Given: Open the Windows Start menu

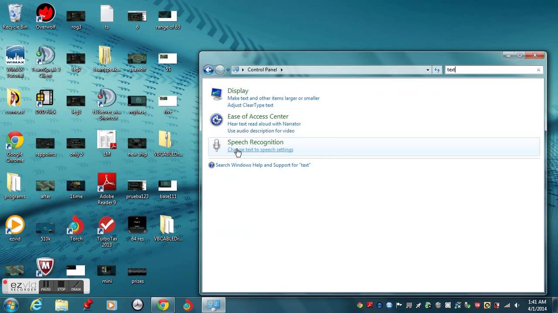Looking at the screenshot, I should (x=10, y=305).
